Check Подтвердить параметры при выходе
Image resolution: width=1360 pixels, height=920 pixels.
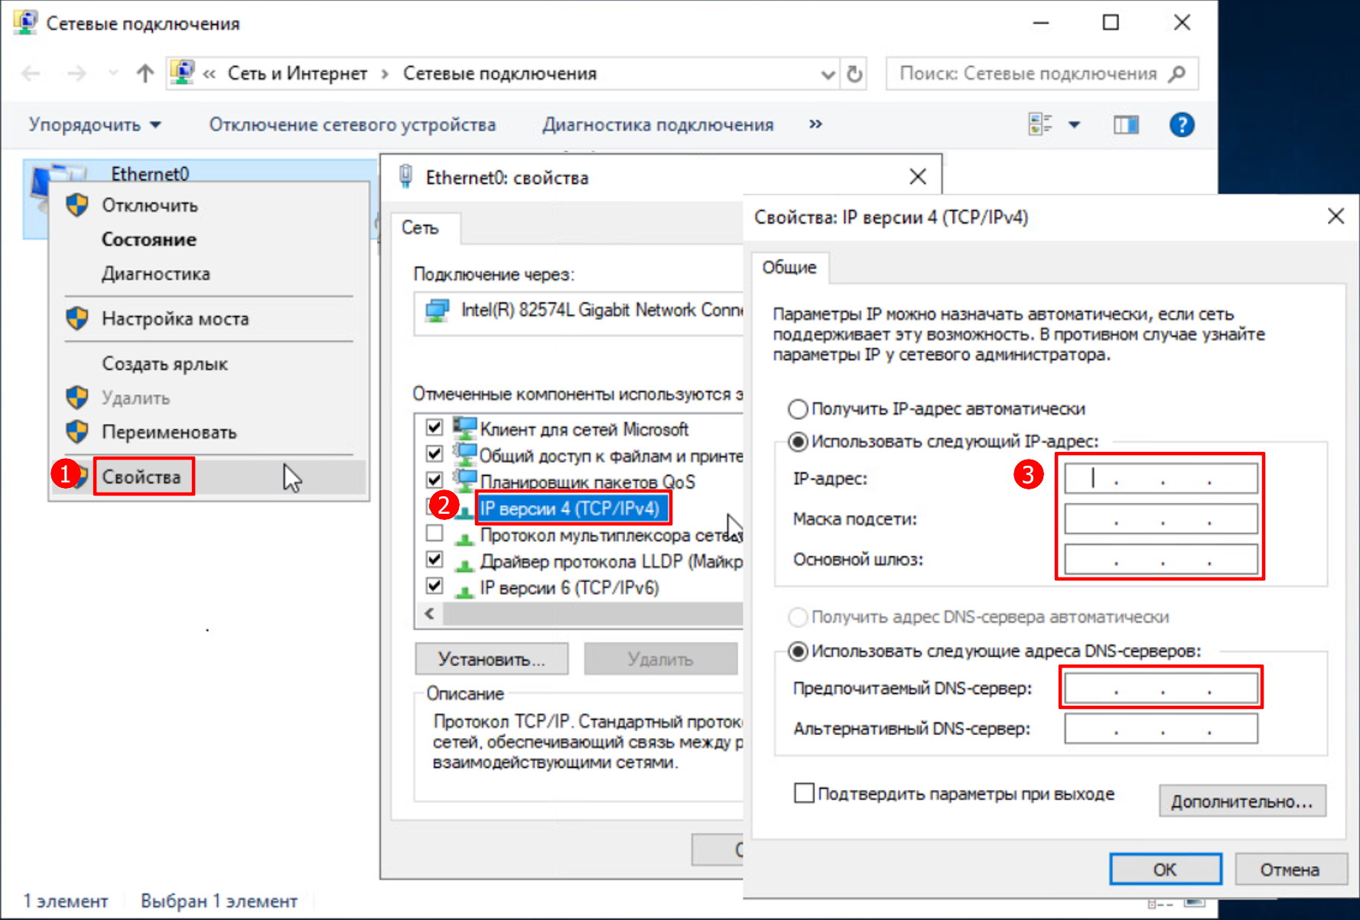coord(804,793)
